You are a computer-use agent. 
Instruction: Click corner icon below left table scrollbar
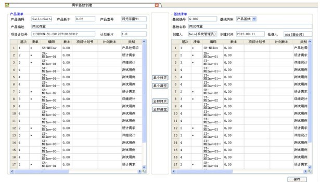144,171
